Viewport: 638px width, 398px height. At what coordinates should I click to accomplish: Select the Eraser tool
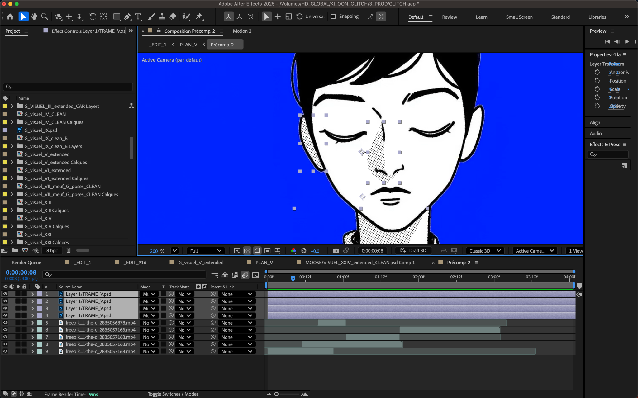(x=173, y=17)
